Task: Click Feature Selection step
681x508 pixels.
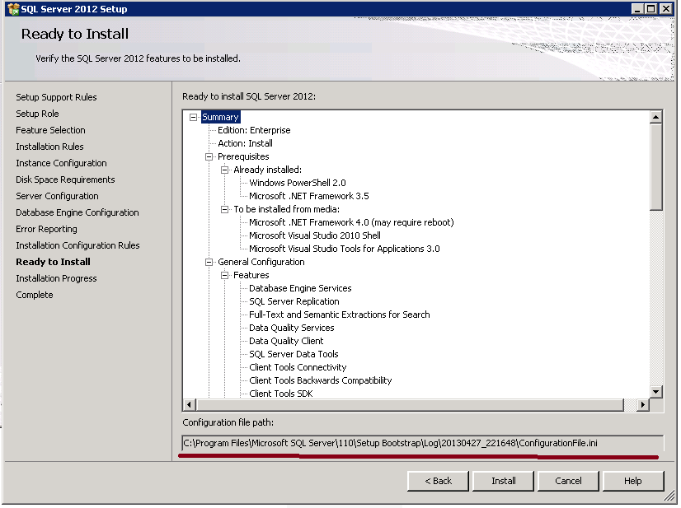Action: click(50, 130)
